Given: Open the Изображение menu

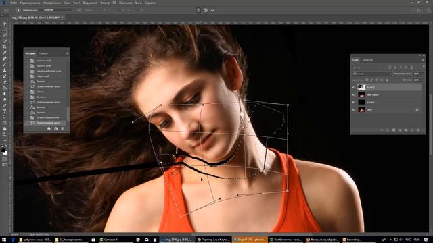Looking at the screenshot, I should (x=52, y=3).
